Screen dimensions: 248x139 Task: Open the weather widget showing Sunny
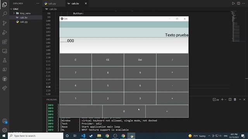pyautogui.click(x=197, y=136)
